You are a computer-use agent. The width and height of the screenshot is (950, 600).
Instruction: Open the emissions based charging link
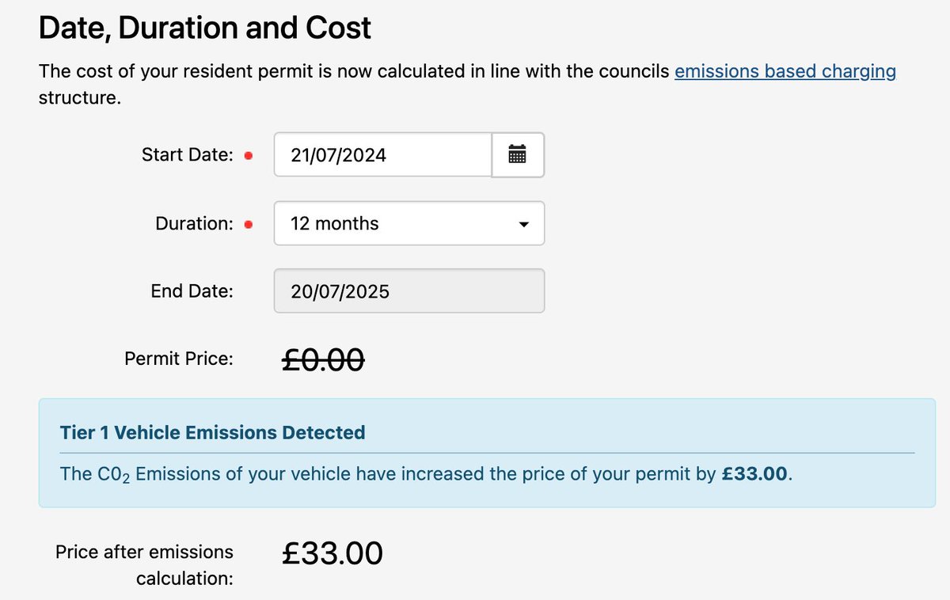point(785,71)
